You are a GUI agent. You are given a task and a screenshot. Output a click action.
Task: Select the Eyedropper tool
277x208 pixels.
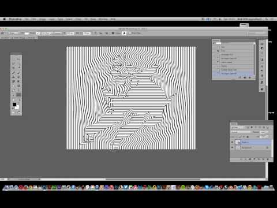click(18, 68)
